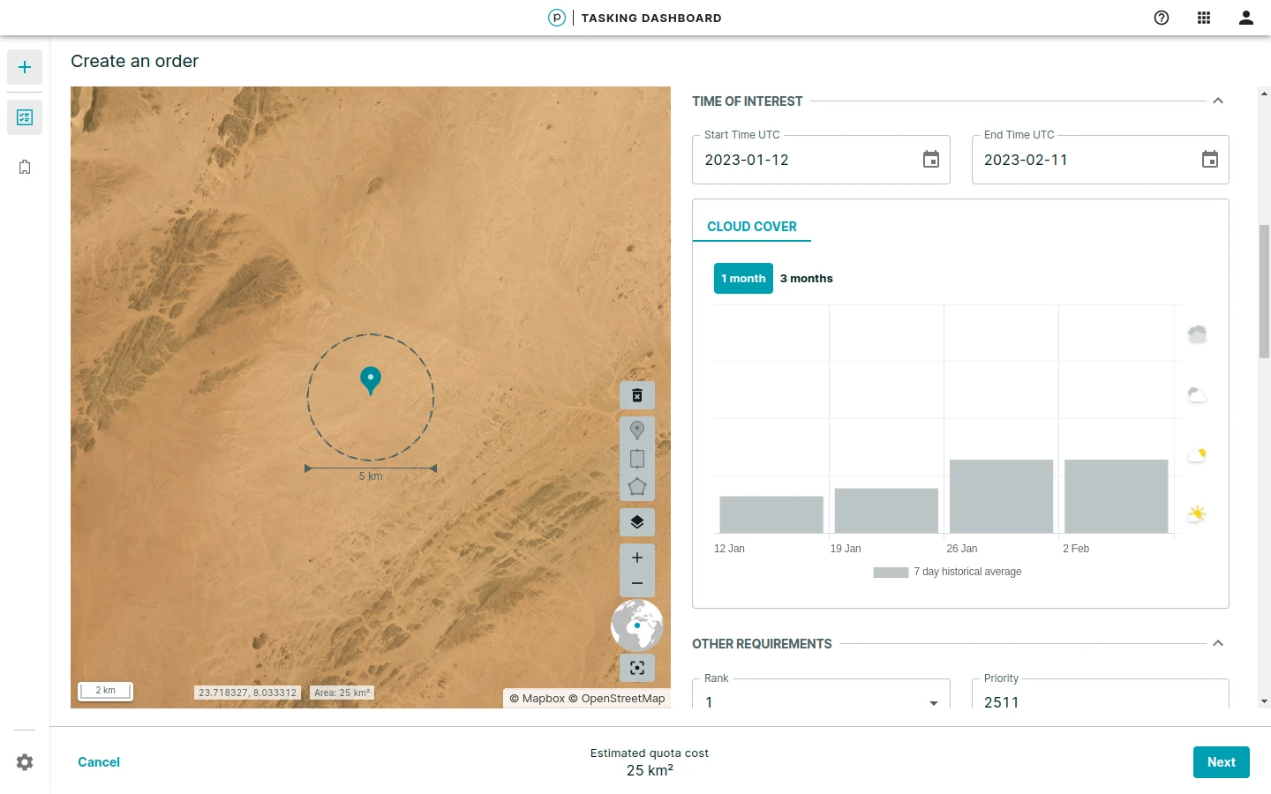The height and width of the screenshot is (794, 1271).
Task: Open the End Time calendar picker
Action: [1210, 160]
